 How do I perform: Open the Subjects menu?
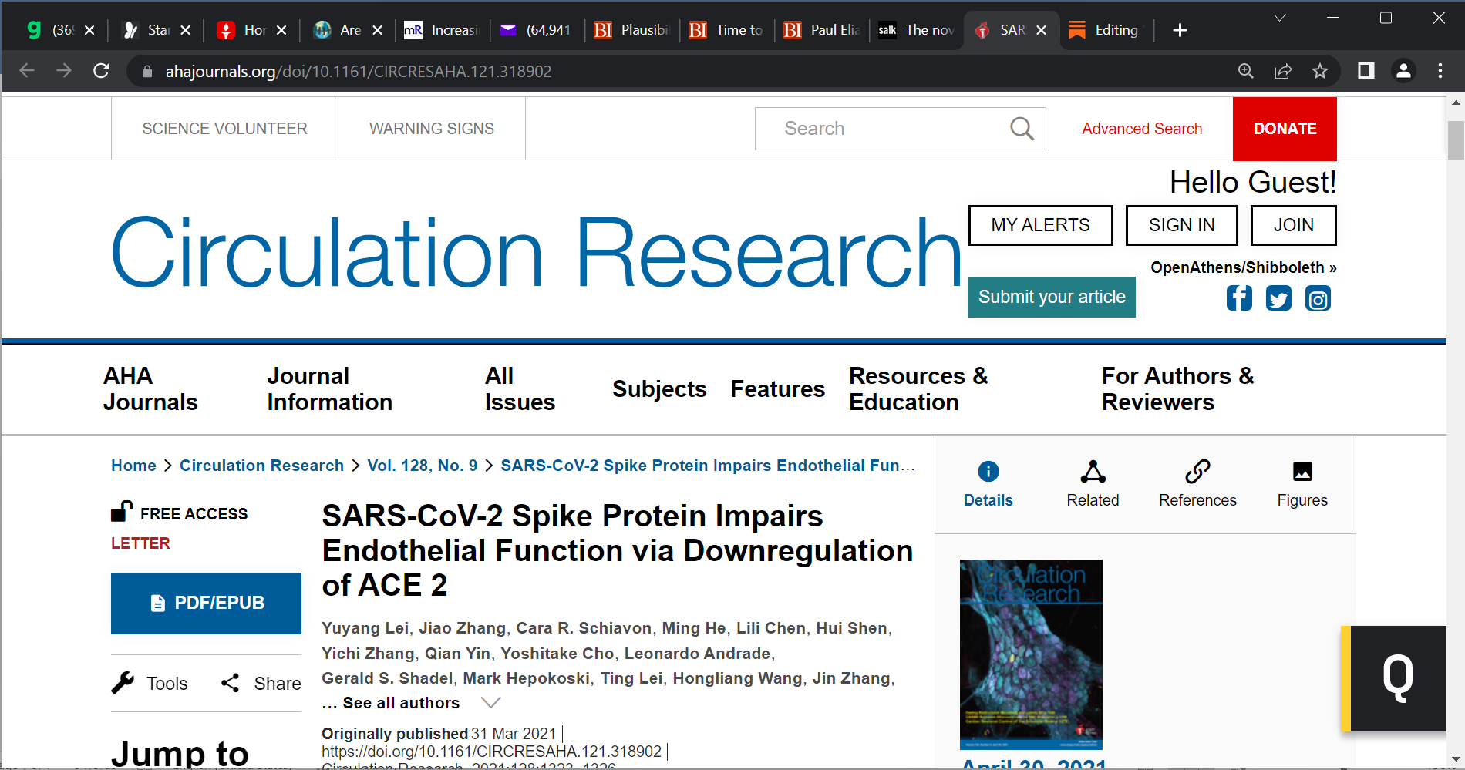(x=659, y=389)
